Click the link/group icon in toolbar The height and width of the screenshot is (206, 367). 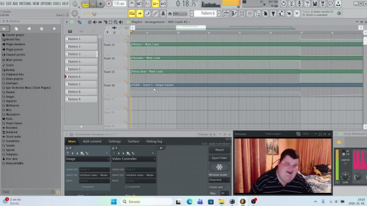(155, 14)
